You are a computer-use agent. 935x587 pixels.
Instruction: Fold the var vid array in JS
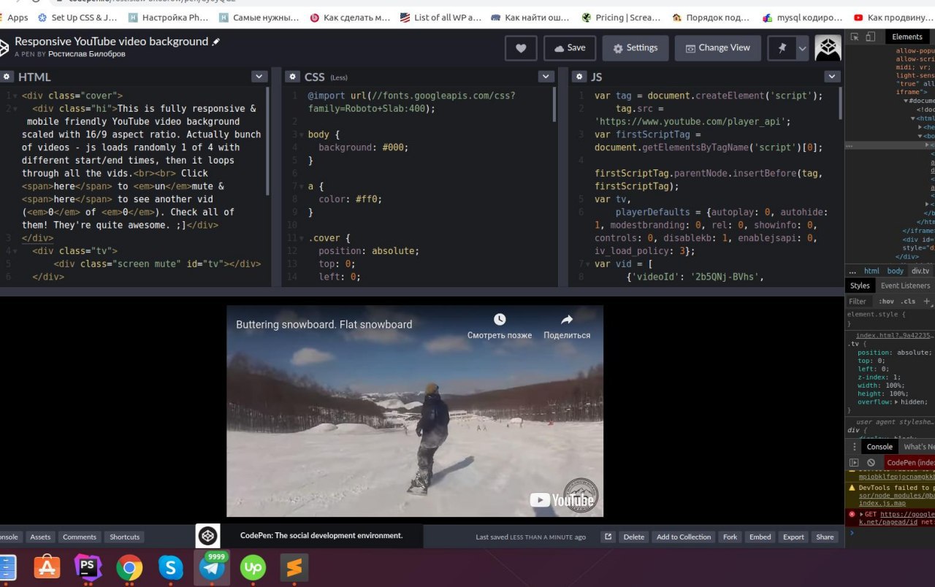587,264
